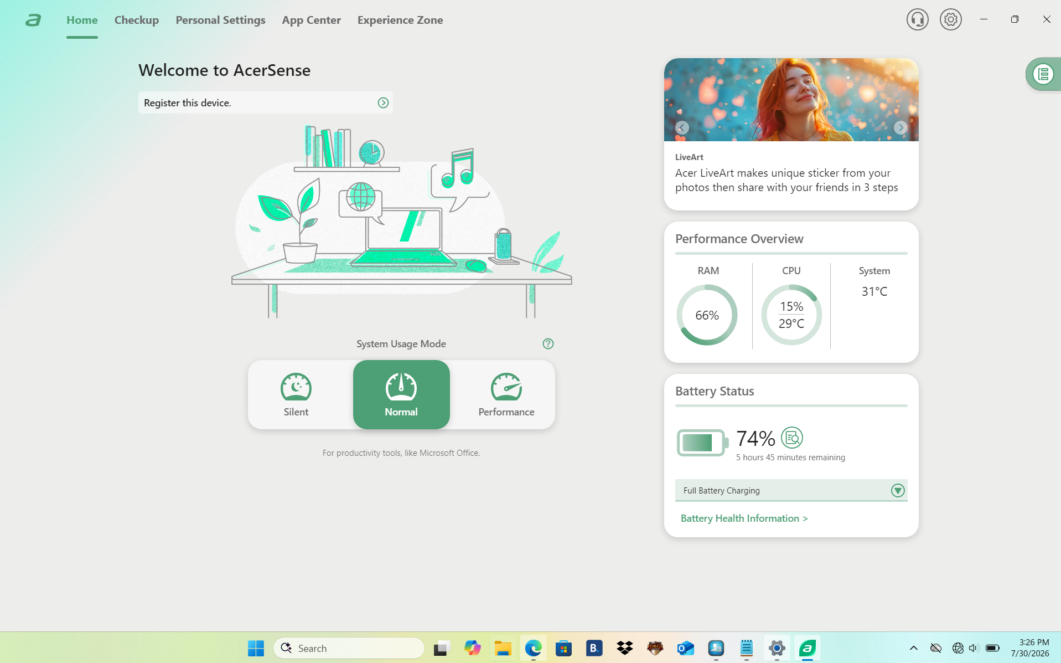Image resolution: width=1061 pixels, height=663 pixels.
Task: Open Forge of Empires taskbar icon
Action: click(x=655, y=647)
